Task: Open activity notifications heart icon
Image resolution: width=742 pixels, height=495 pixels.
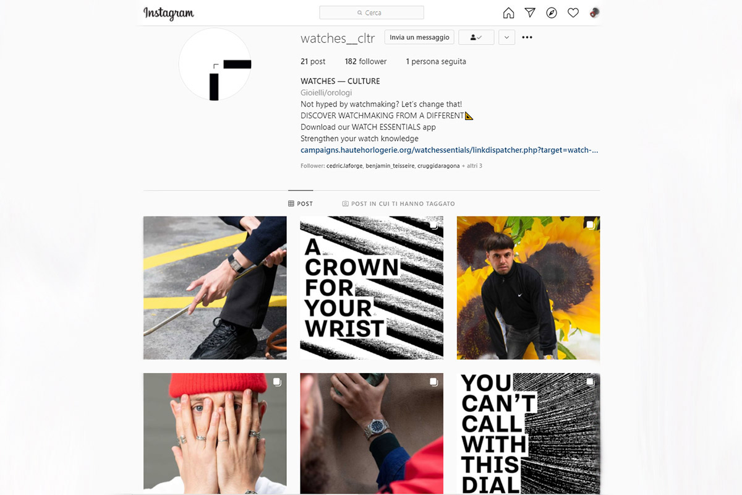Action: coord(573,13)
